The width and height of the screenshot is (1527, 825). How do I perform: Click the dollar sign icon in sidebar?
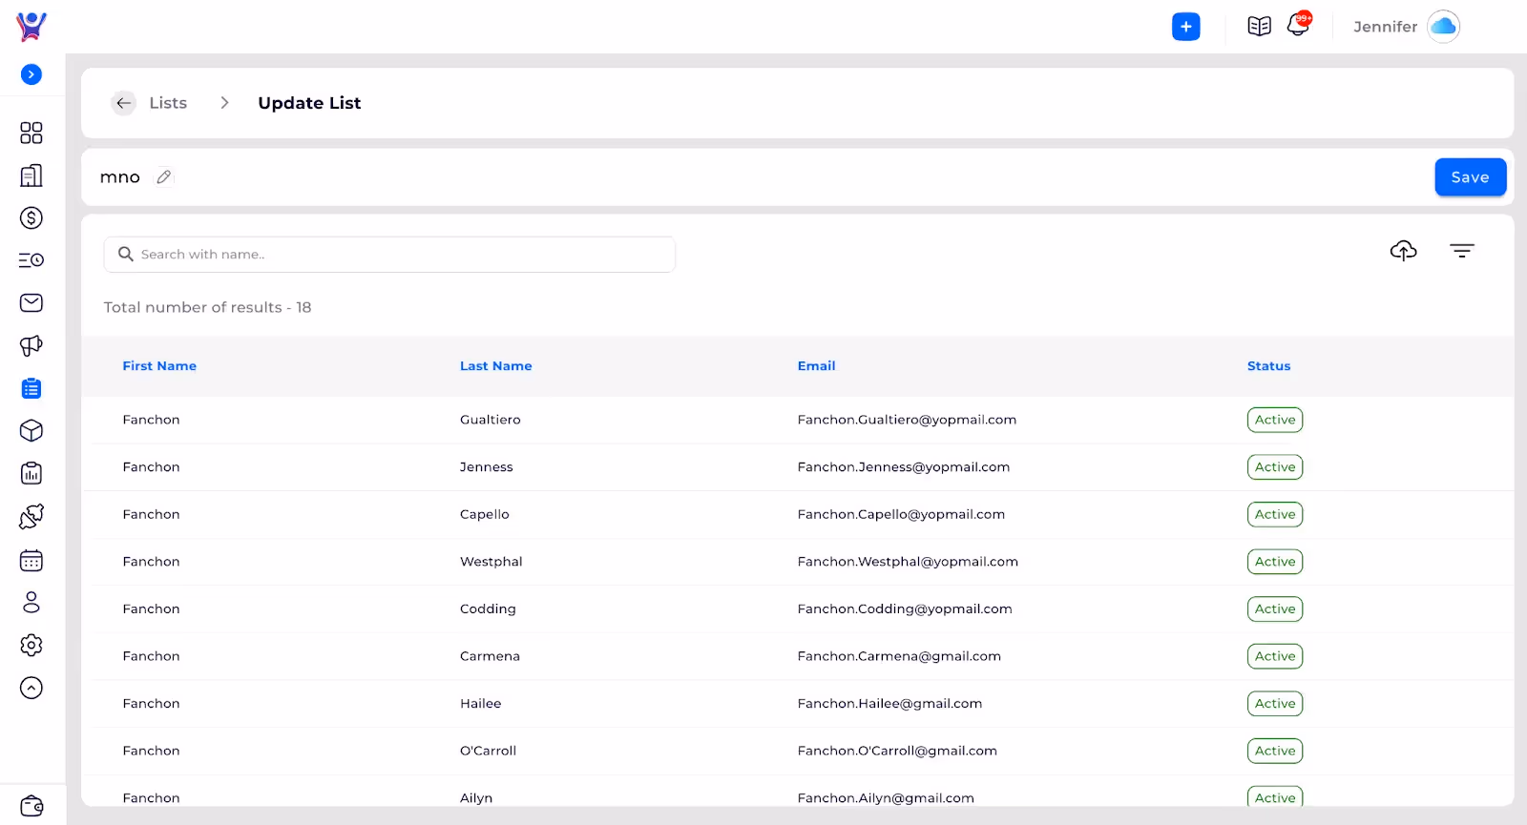31,218
